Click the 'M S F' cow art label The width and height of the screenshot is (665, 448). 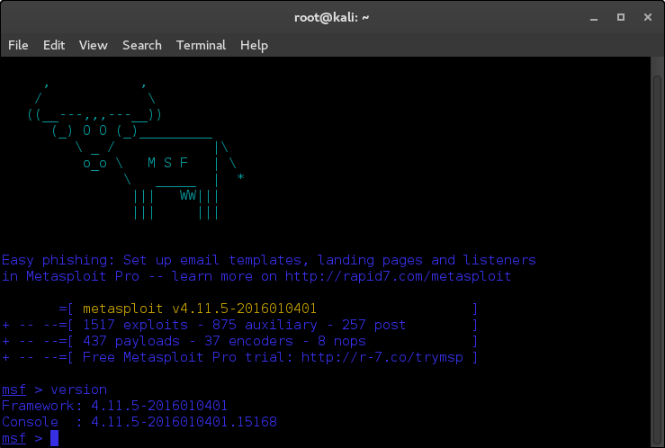click(167, 163)
